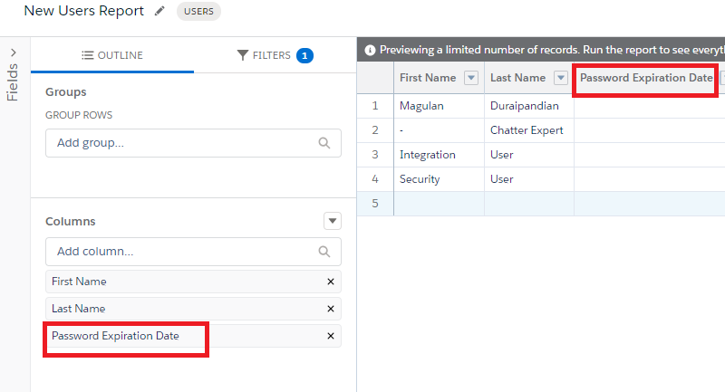Viewport: 725px width, 392px height.
Task: Select the Password Expiration Date column pill
Action: click(x=116, y=336)
